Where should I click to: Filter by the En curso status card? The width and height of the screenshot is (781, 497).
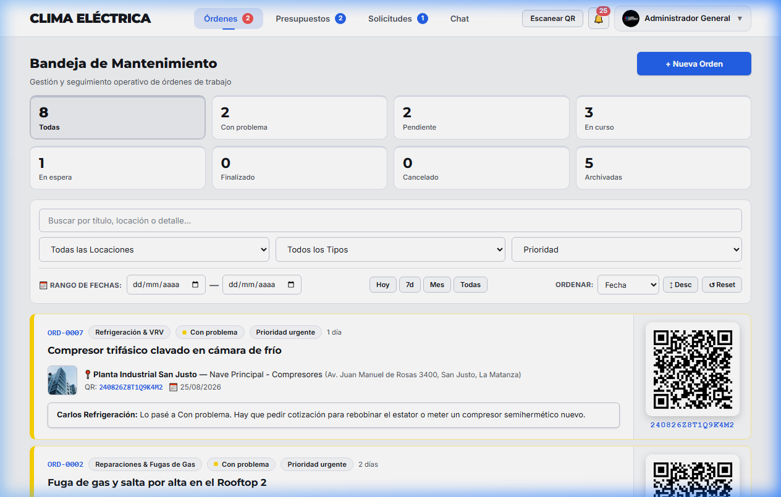664,117
